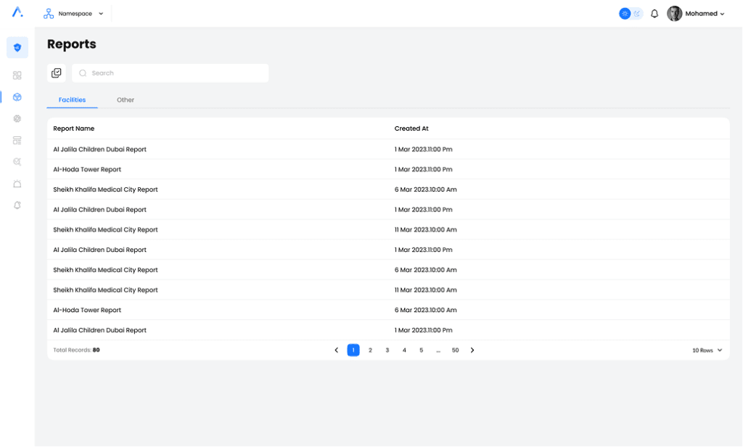Switch to the Other tab
743x447 pixels.
coord(126,100)
